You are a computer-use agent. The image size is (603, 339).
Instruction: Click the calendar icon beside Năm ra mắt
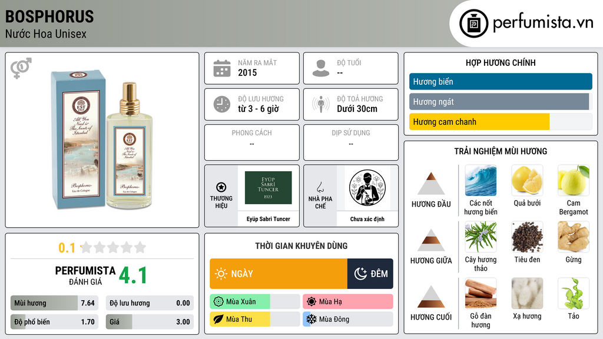(x=222, y=68)
